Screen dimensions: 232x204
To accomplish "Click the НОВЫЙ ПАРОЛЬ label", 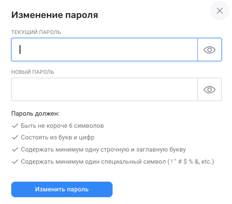I will click(x=33, y=72).
